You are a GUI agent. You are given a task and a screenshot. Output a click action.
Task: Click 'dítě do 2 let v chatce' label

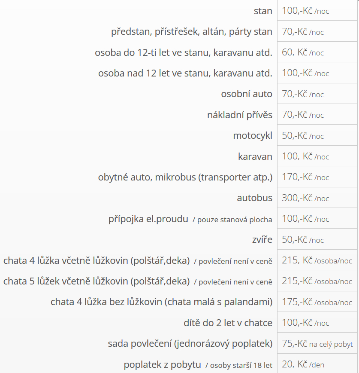tap(228, 323)
